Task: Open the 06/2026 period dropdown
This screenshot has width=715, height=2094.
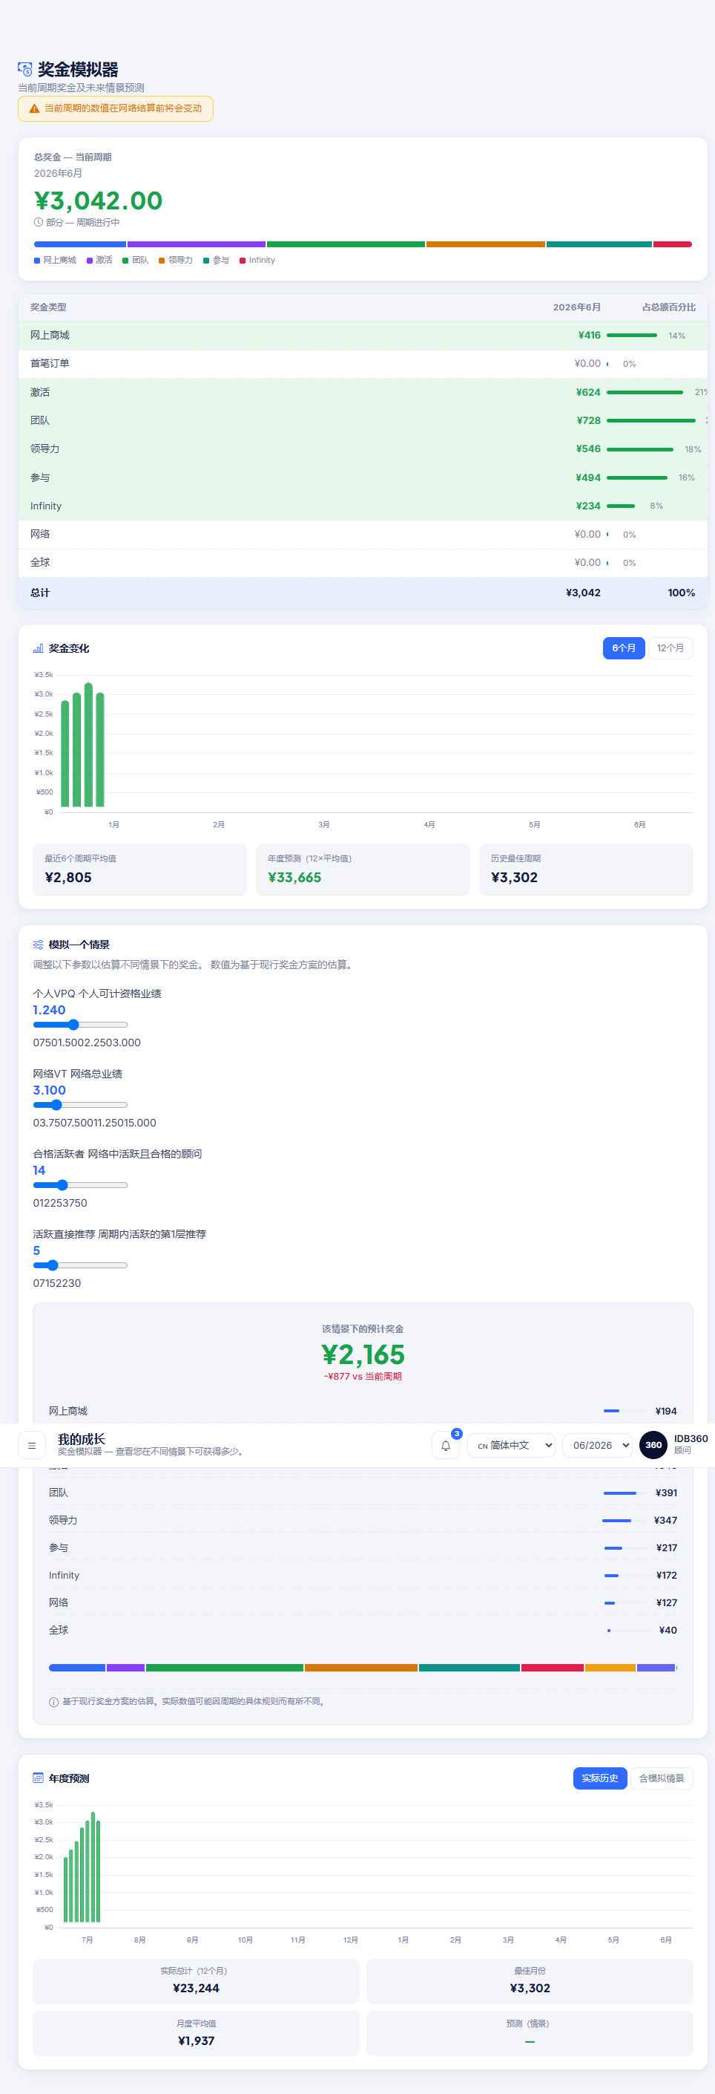Action: point(597,1445)
